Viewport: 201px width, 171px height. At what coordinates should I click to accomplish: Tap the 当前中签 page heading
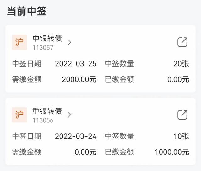coord(27,11)
